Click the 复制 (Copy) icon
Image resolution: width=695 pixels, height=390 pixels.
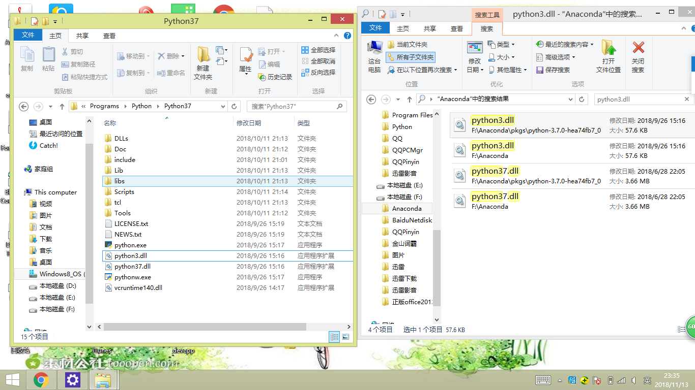point(26,57)
